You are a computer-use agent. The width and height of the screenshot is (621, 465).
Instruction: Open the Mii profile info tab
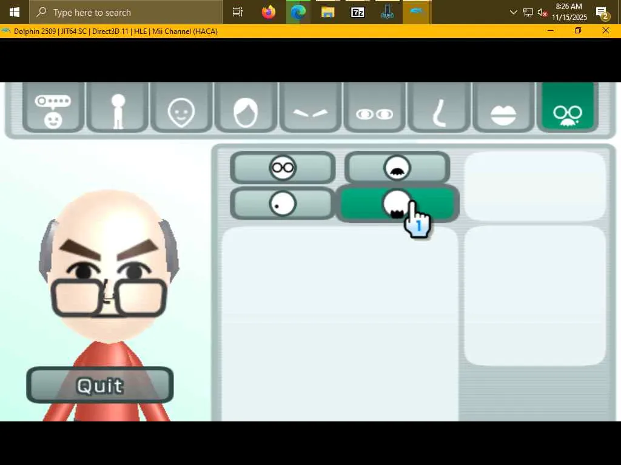coord(53,107)
